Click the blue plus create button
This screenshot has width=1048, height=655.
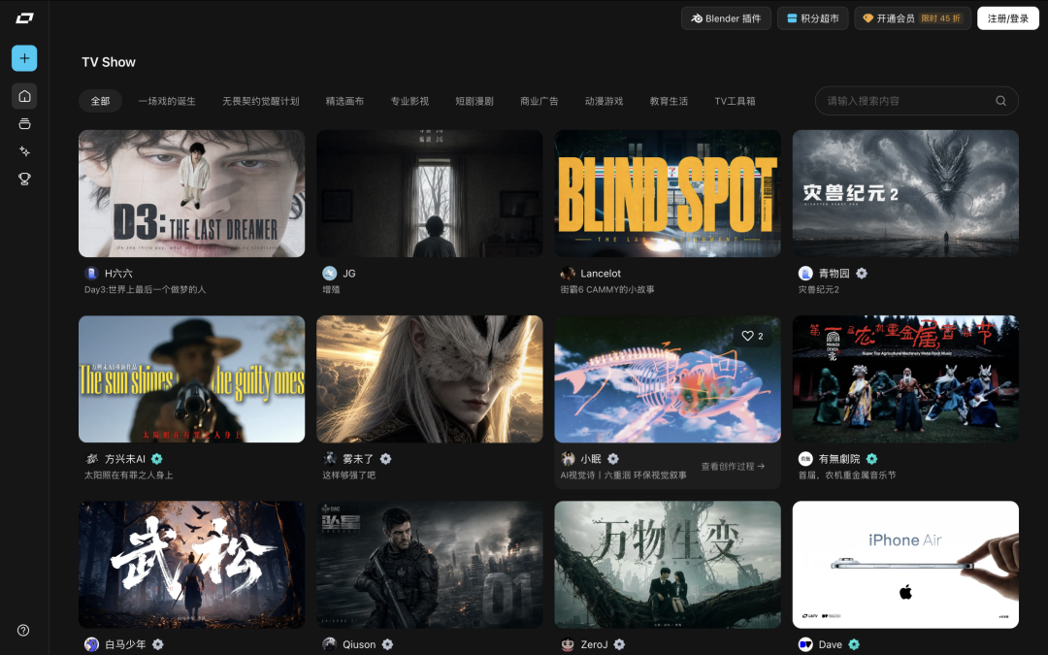[x=24, y=58]
